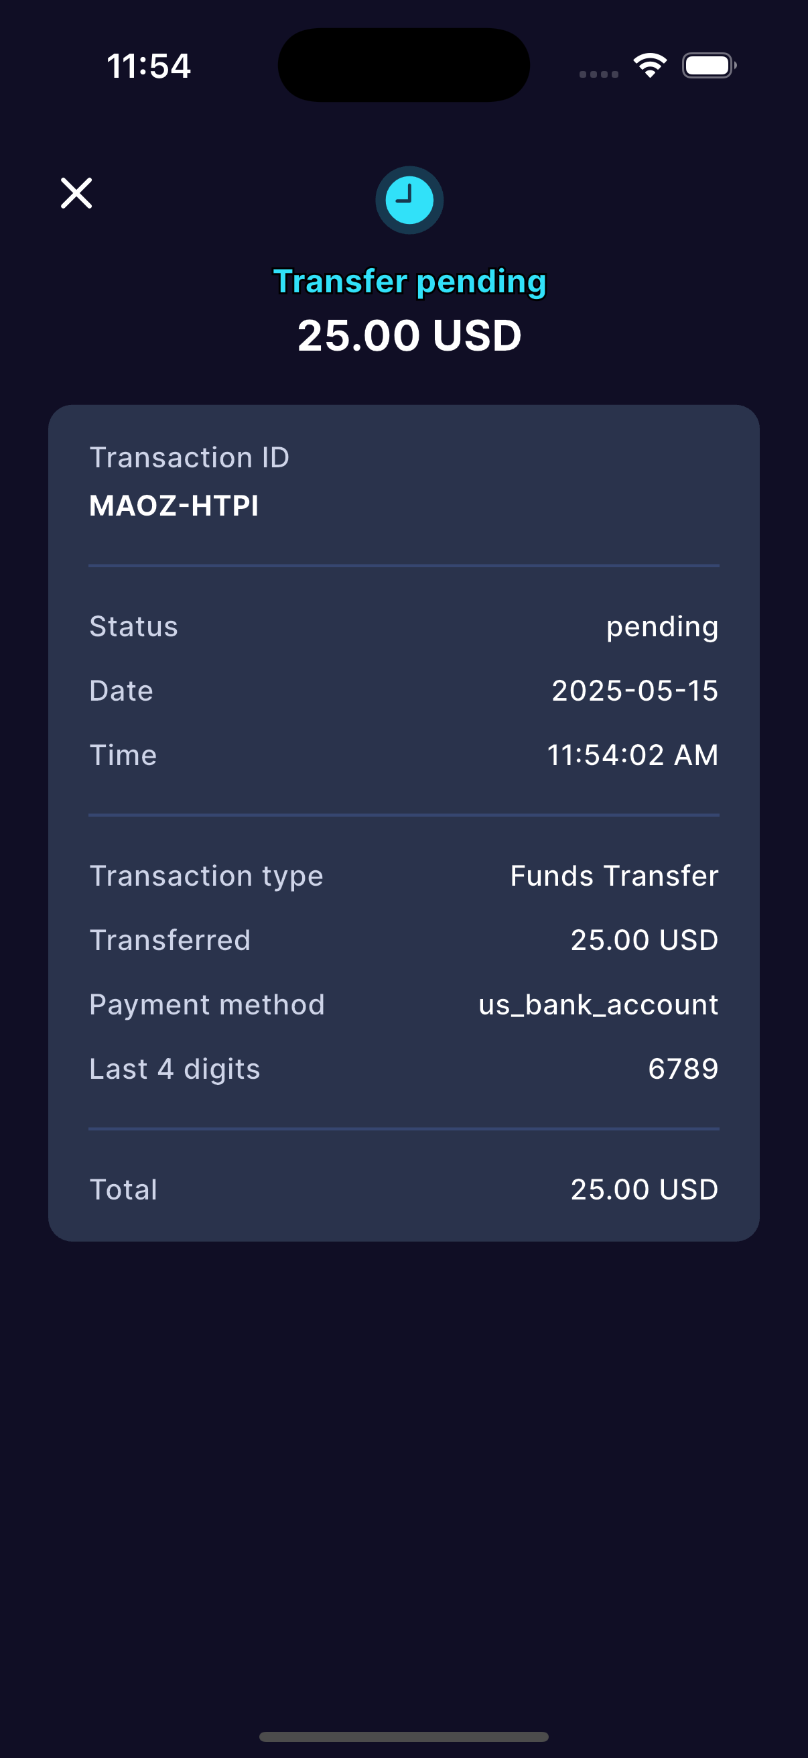
Task: Tap the Transferred amount value
Action: [x=645, y=940]
